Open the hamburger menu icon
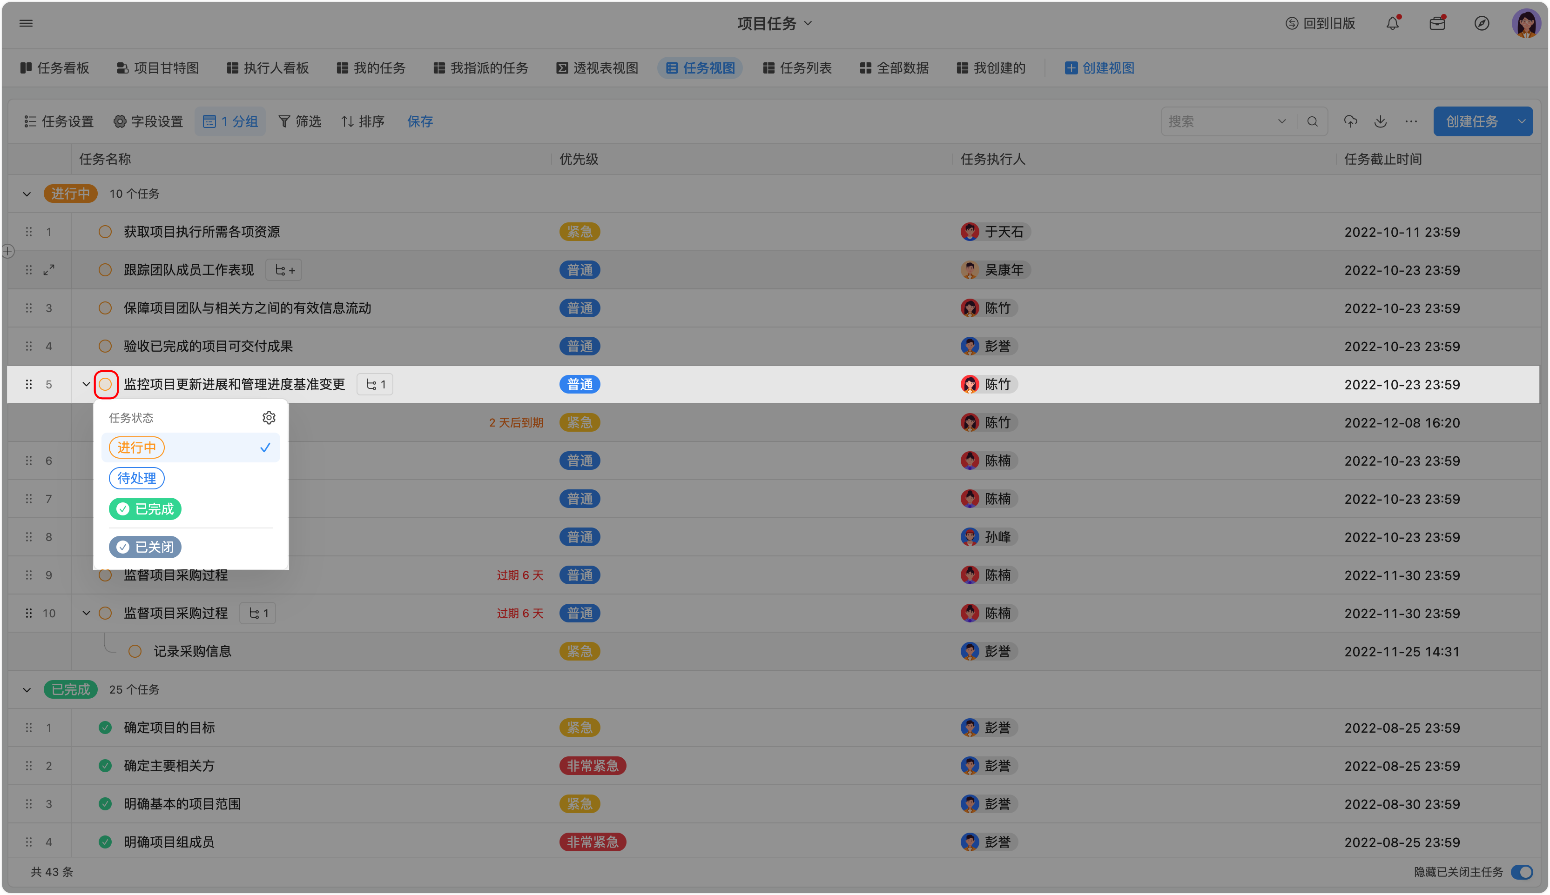1550x895 pixels. [x=26, y=23]
